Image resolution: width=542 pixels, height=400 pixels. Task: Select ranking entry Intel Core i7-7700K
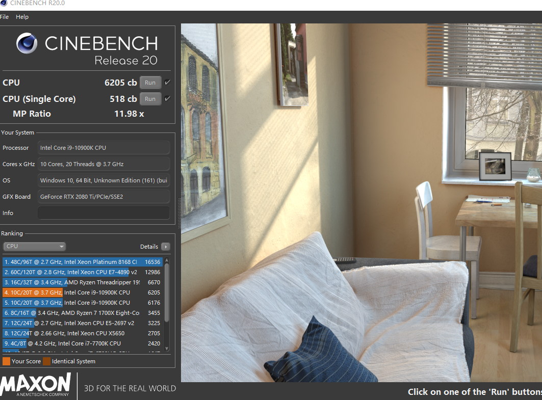coord(82,343)
